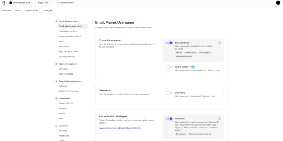This screenshot has width=283, height=141.
Task: Open Learn more about authentication strategies link
Action: click(x=120, y=128)
